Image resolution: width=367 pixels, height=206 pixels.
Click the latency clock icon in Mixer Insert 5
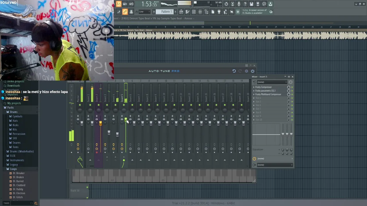point(290,82)
